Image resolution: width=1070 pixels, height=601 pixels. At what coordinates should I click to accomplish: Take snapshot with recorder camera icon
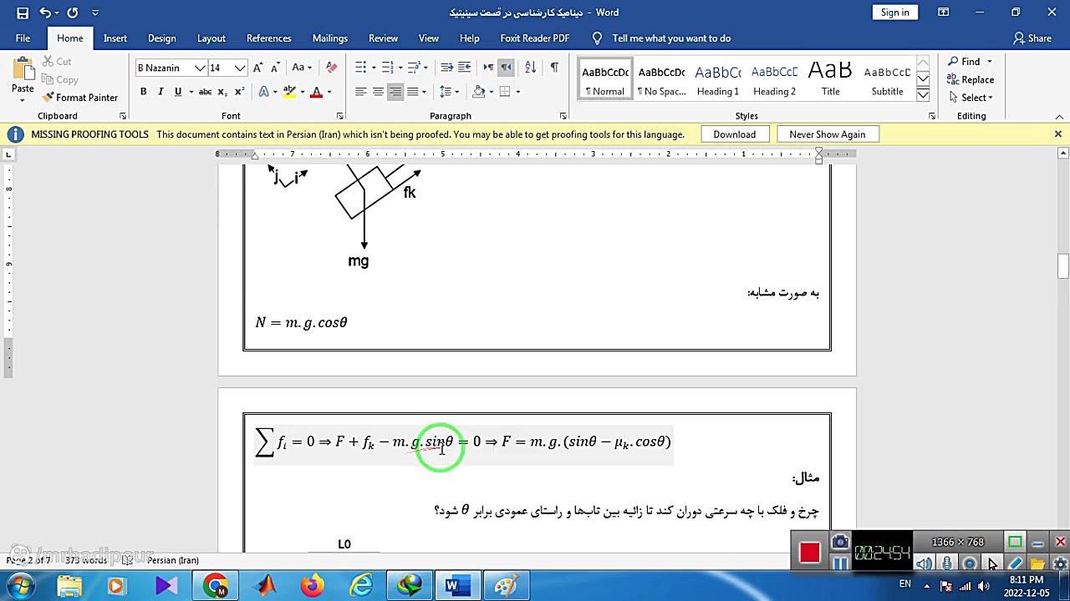pos(840,543)
